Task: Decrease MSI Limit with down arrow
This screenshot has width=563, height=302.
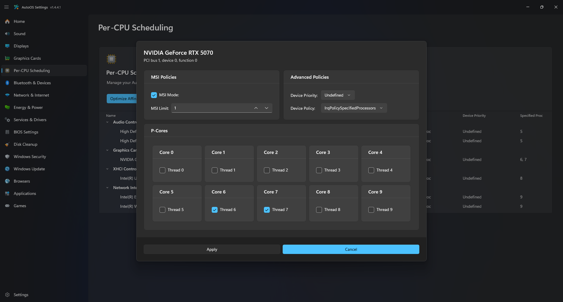Action: 267,108
